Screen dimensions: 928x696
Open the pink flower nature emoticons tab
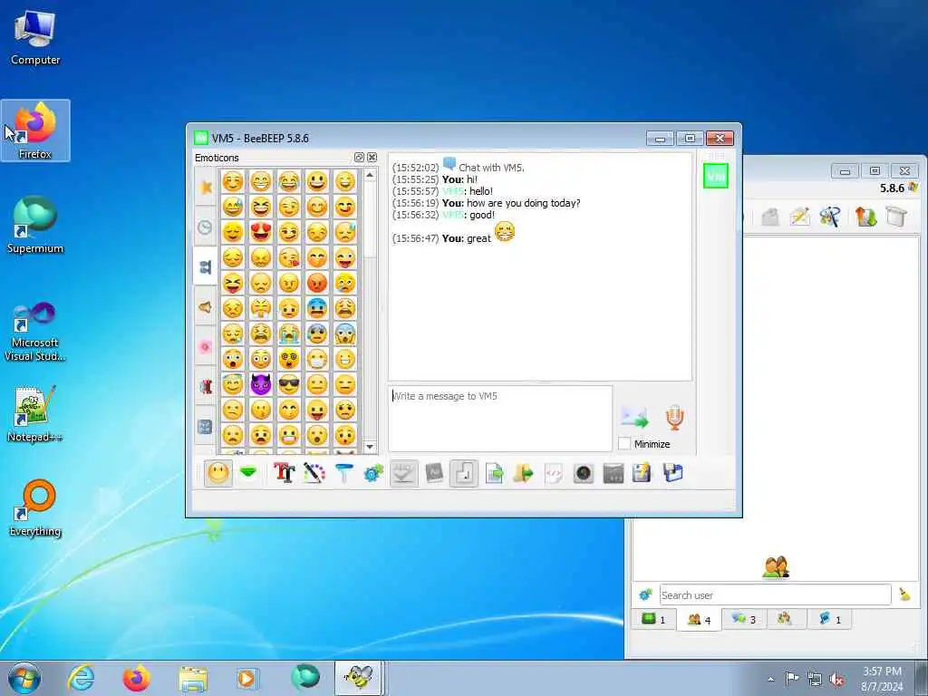coord(206,347)
